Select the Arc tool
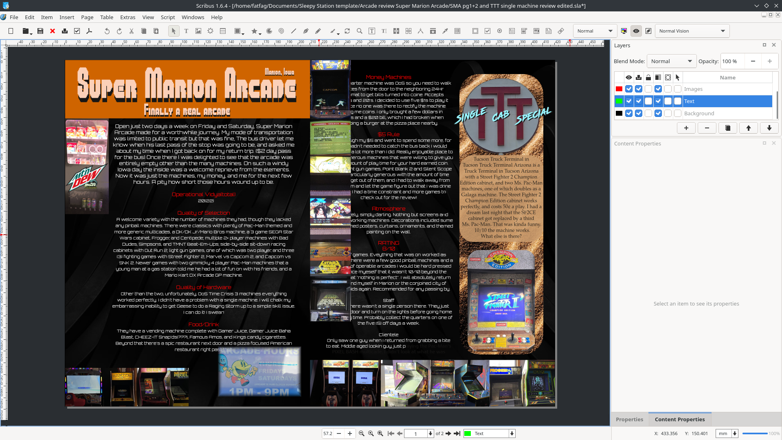The width and height of the screenshot is (782, 440). (x=269, y=31)
